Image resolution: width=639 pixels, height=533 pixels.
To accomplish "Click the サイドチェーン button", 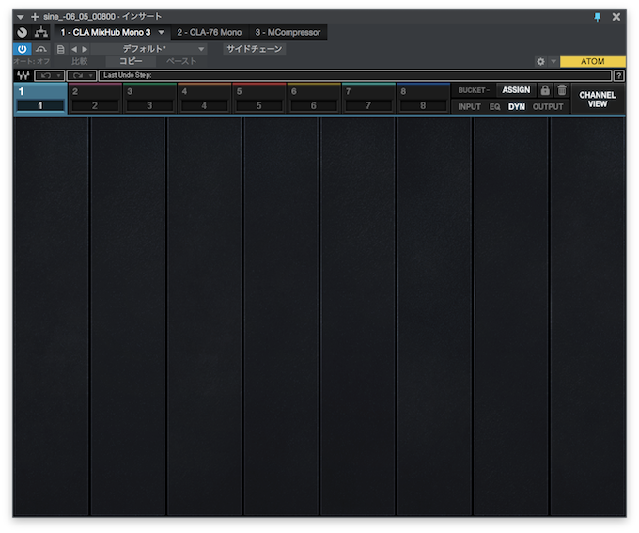I will 255,49.
